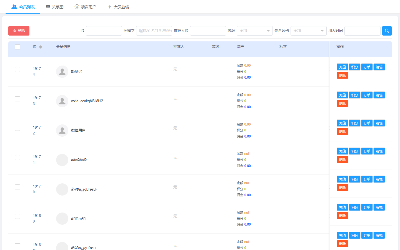This screenshot has width=400, height=250.
Task: Check the row checkbox for ID 19174
Action: 17,69
